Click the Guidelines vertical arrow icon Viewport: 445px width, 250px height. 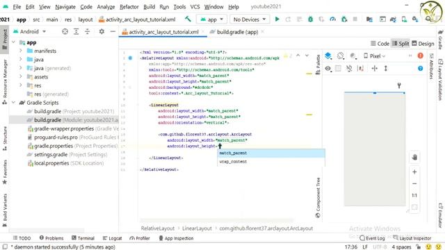click(385, 68)
